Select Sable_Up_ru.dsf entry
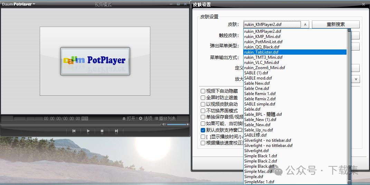Screen dimensions: 370x185 click(295, 130)
